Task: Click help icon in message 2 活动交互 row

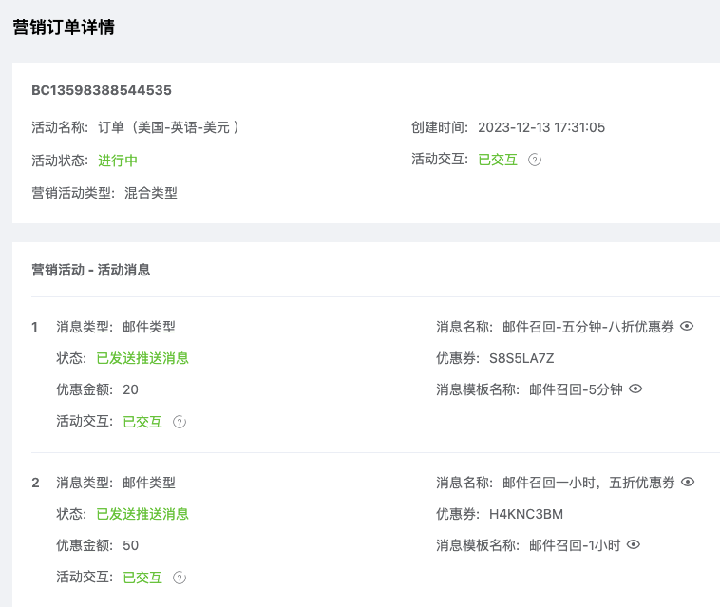Action: (x=180, y=578)
